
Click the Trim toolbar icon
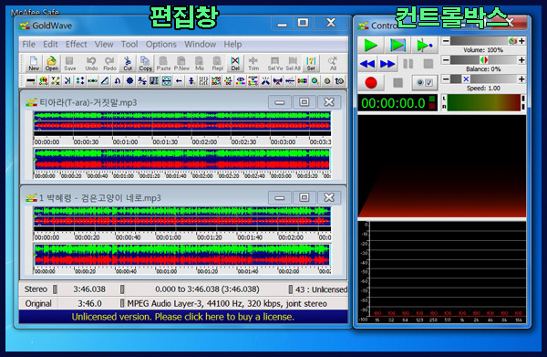point(253,63)
